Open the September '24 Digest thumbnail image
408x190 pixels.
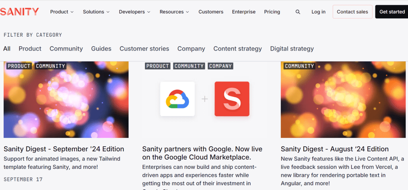click(x=66, y=100)
